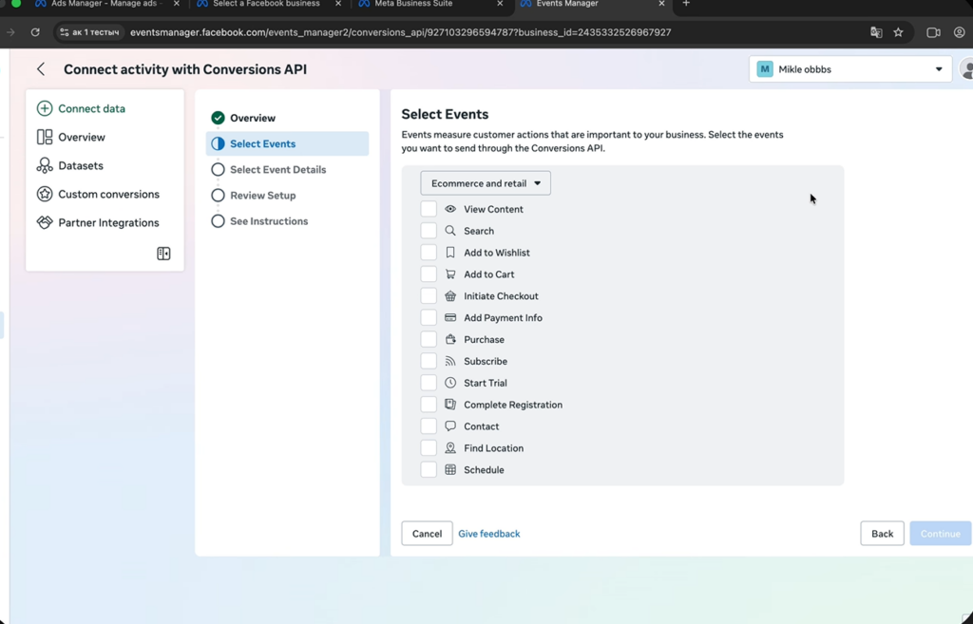Click the Schedule calendar icon
The width and height of the screenshot is (973, 624).
450,469
